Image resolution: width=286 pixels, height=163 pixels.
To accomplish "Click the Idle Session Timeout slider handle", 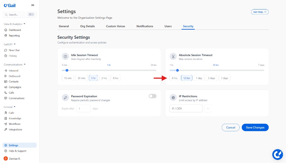I will point(67,70).
